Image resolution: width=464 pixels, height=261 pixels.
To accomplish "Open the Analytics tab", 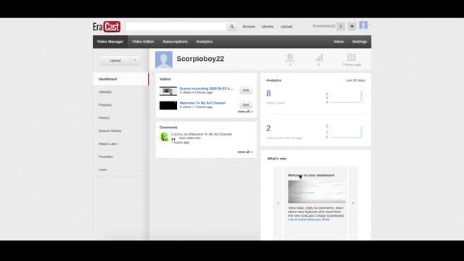I will (x=204, y=42).
